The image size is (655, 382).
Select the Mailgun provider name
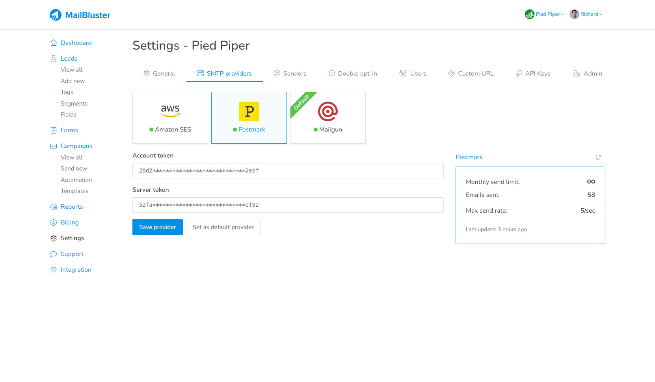(x=331, y=130)
